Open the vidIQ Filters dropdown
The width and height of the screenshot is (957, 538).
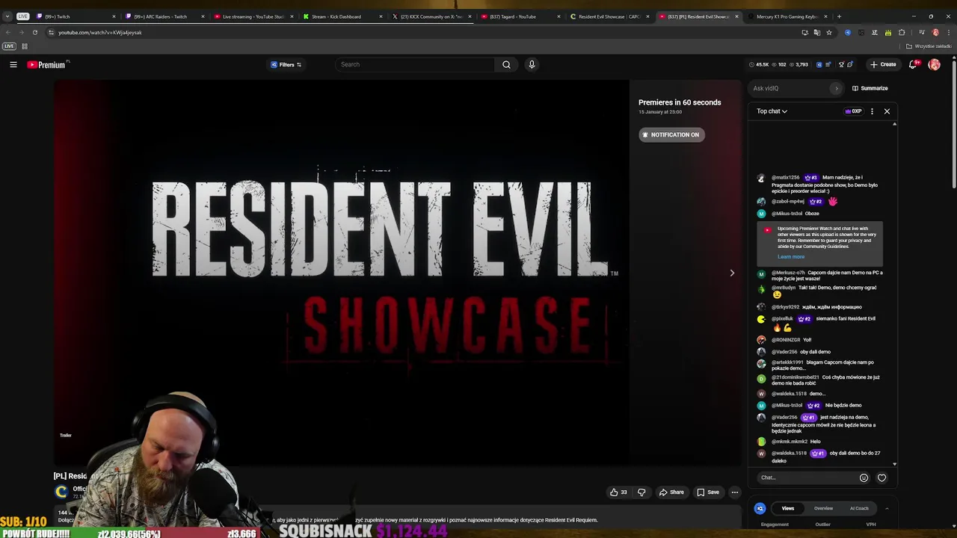point(286,64)
